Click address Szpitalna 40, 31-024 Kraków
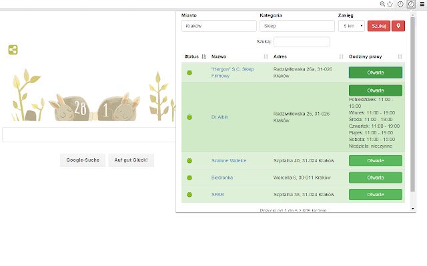The width and height of the screenshot is (427, 266). [x=304, y=161]
